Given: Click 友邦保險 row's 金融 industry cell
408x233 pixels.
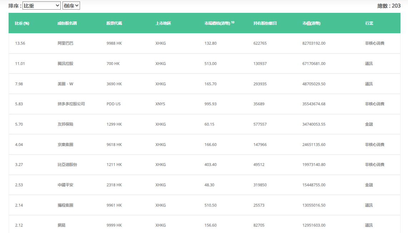Looking at the screenshot, I should (369, 124).
